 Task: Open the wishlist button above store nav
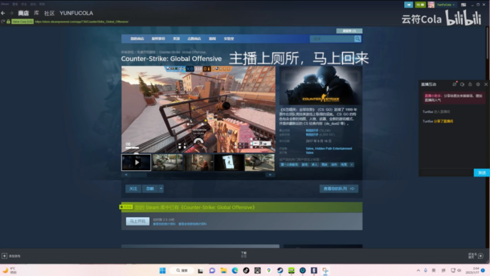click(x=349, y=31)
